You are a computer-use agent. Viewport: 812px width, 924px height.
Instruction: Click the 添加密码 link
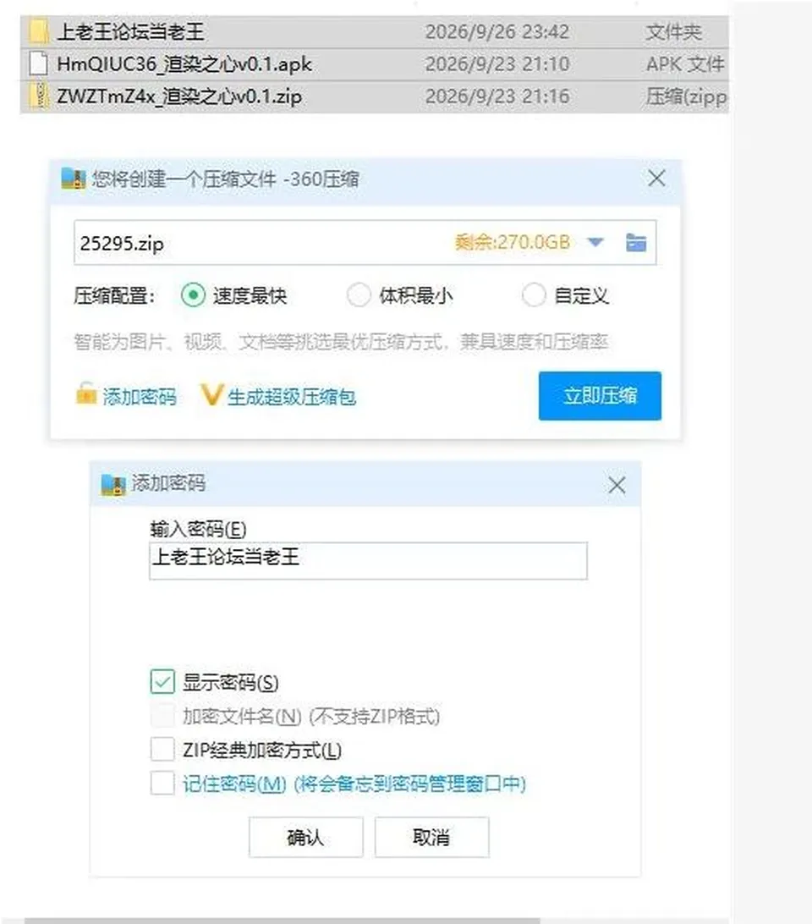(x=140, y=397)
